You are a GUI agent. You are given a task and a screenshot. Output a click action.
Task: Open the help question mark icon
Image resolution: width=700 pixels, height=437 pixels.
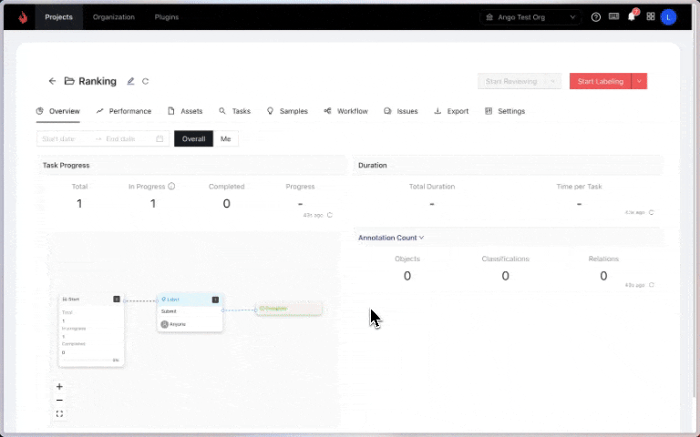click(x=596, y=17)
